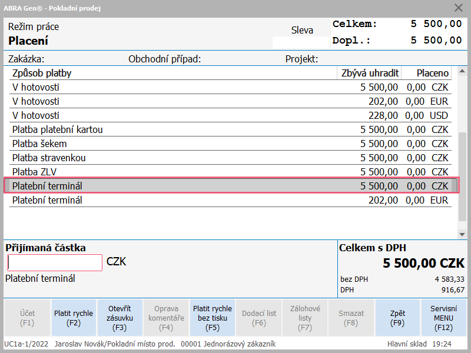This screenshot has height=353, width=471.
Task: Open the cash drawer with Otevřít zásuvku (F3)
Action: pyautogui.click(x=120, y=318)
